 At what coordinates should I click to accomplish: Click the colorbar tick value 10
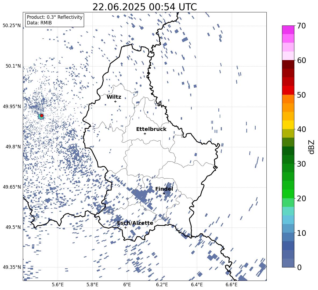pos(301,233)
